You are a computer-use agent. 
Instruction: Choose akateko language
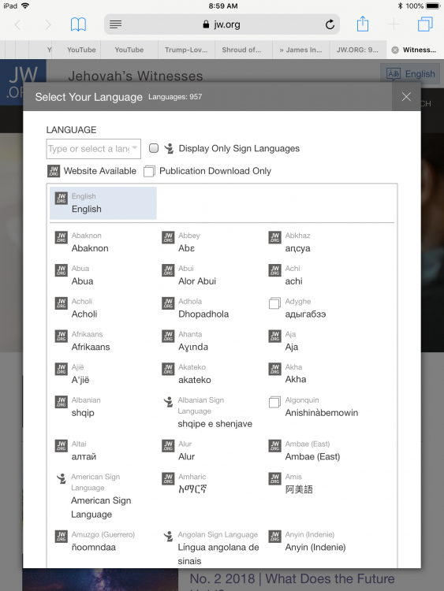[195, 380]
